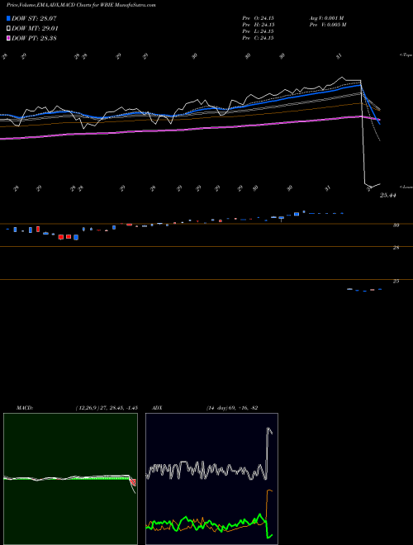Image resolution: width=413 pixels, height=545 pixels.
Task: Click the magenta DOW PT legend swatch
Action: (8, 38)
